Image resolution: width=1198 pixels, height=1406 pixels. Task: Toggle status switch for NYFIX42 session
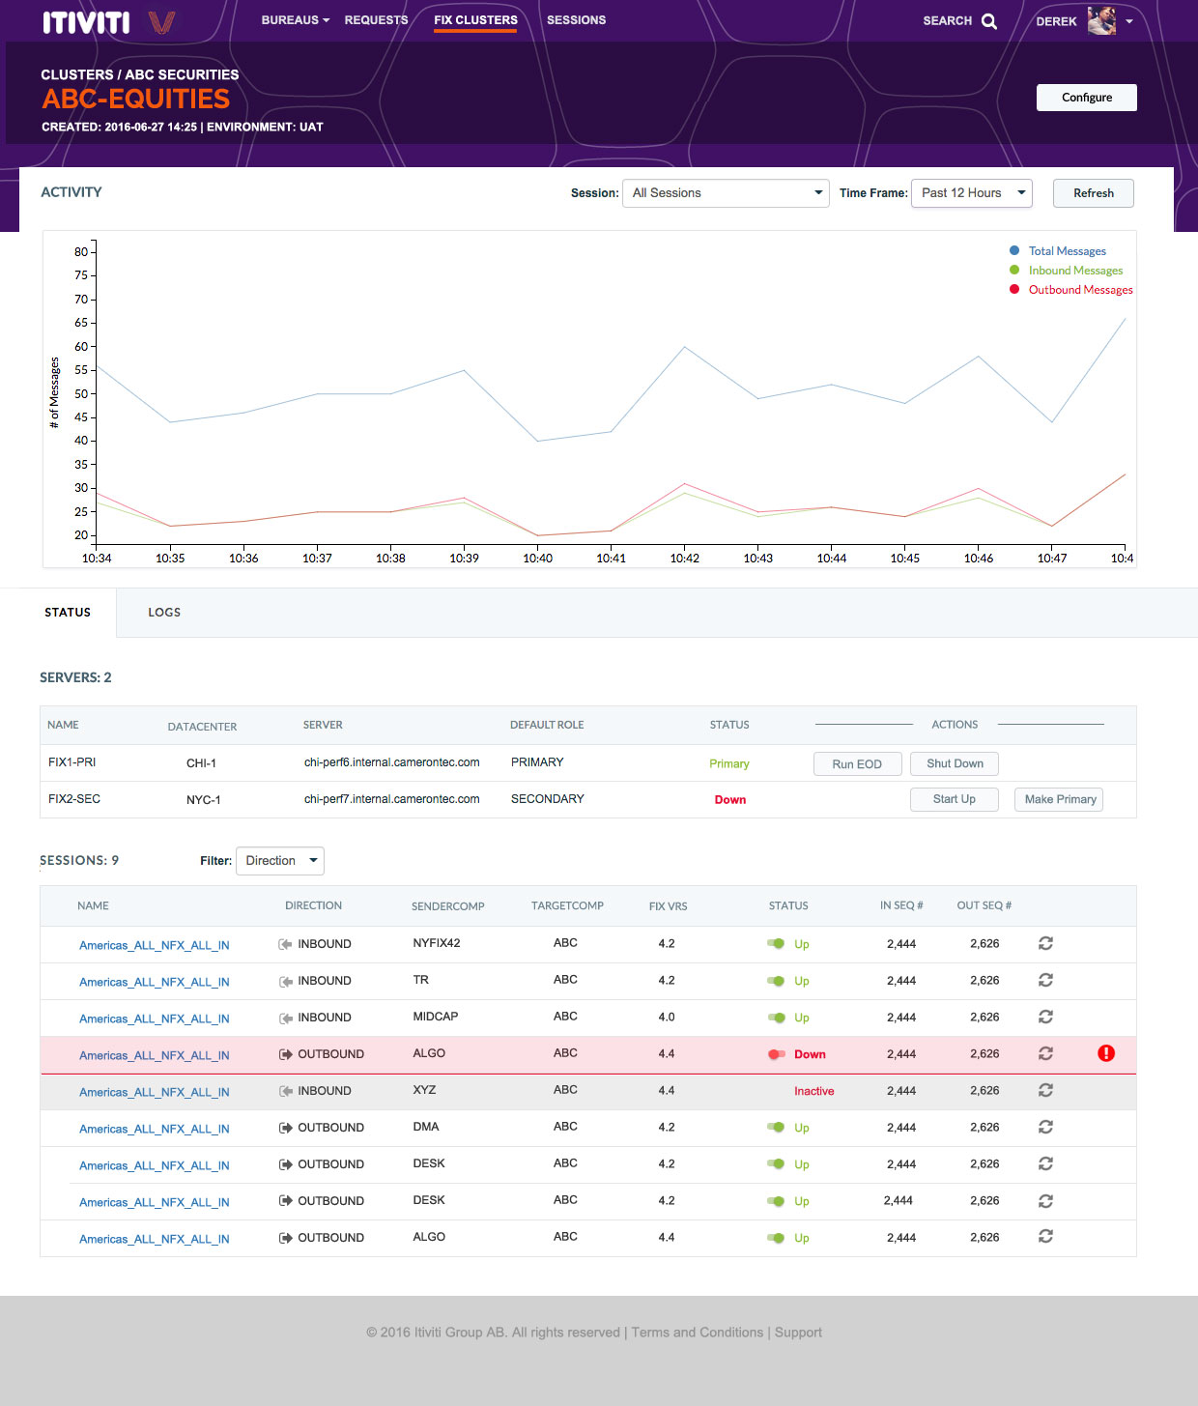[x=776, y=944]
